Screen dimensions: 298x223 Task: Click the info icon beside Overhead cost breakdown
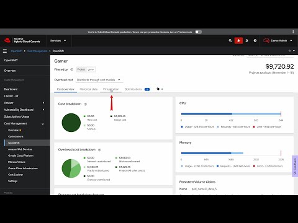click(99, 150)
